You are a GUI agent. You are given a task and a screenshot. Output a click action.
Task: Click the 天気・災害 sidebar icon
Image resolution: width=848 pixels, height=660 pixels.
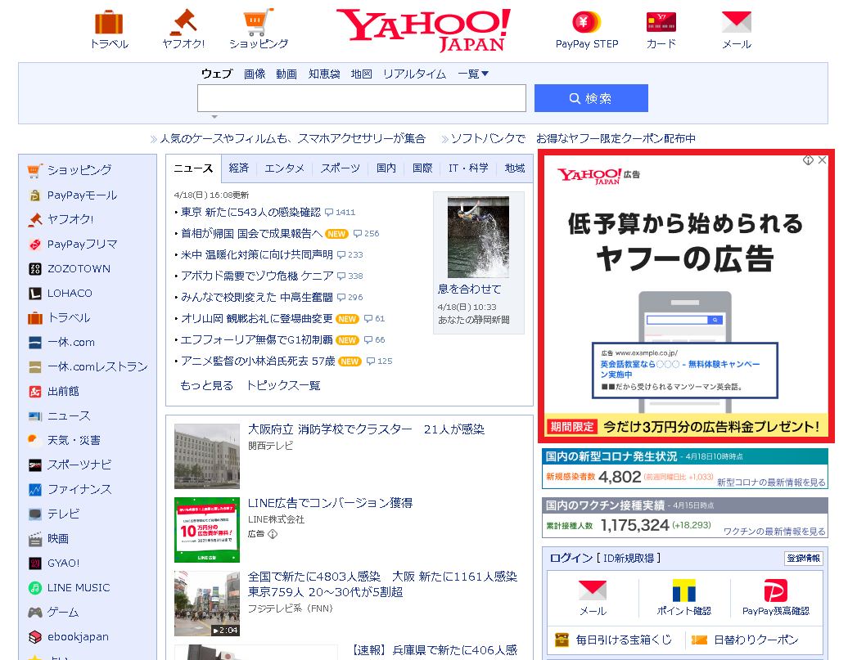coord(34,441)
